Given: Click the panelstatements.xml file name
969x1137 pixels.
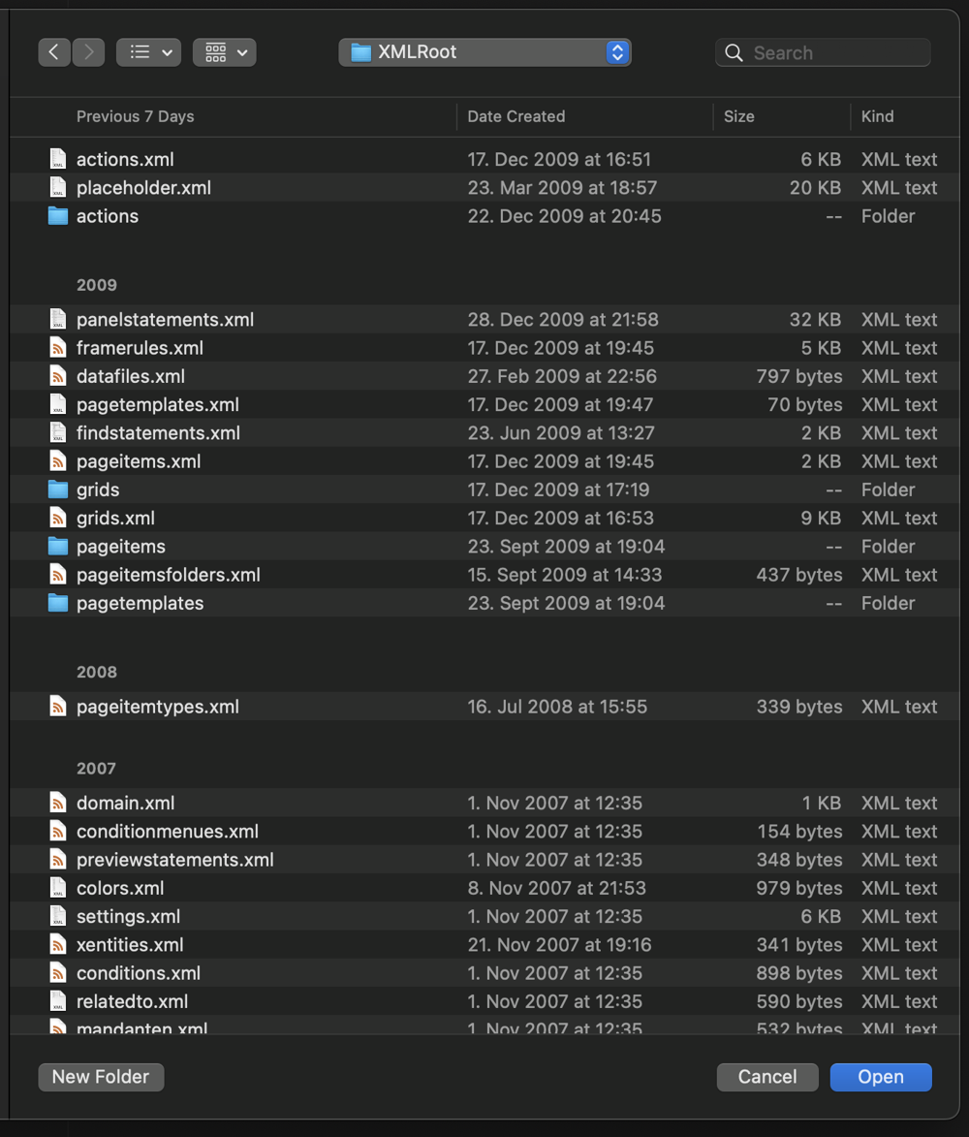Looking at the screenshot, I should coord(166,319).
